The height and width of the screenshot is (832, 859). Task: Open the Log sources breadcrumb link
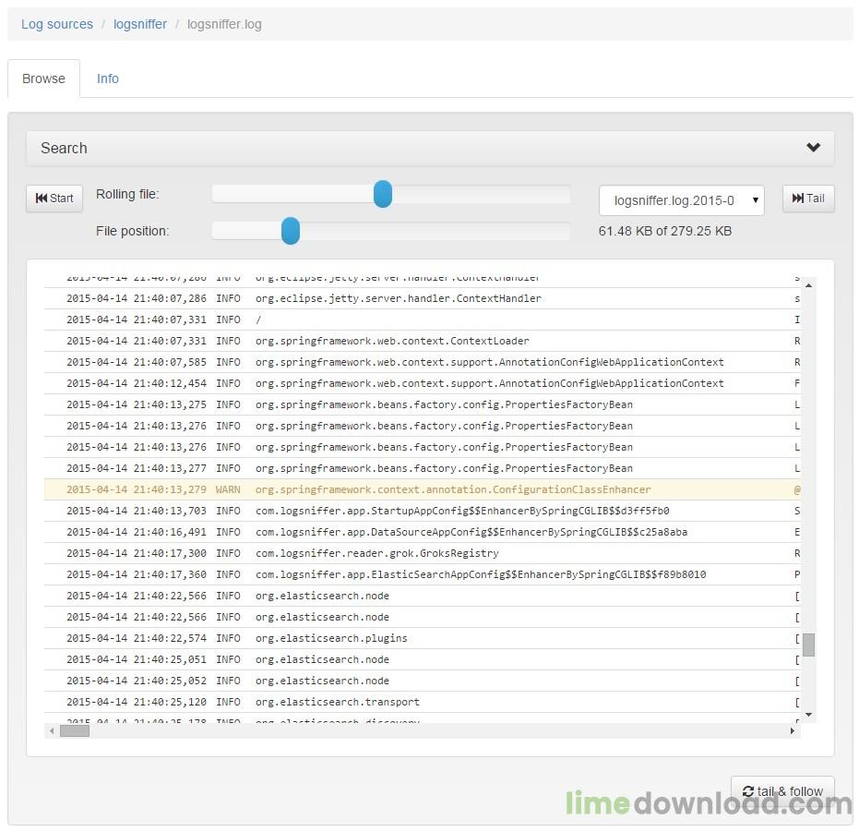[x=57, y=24]
